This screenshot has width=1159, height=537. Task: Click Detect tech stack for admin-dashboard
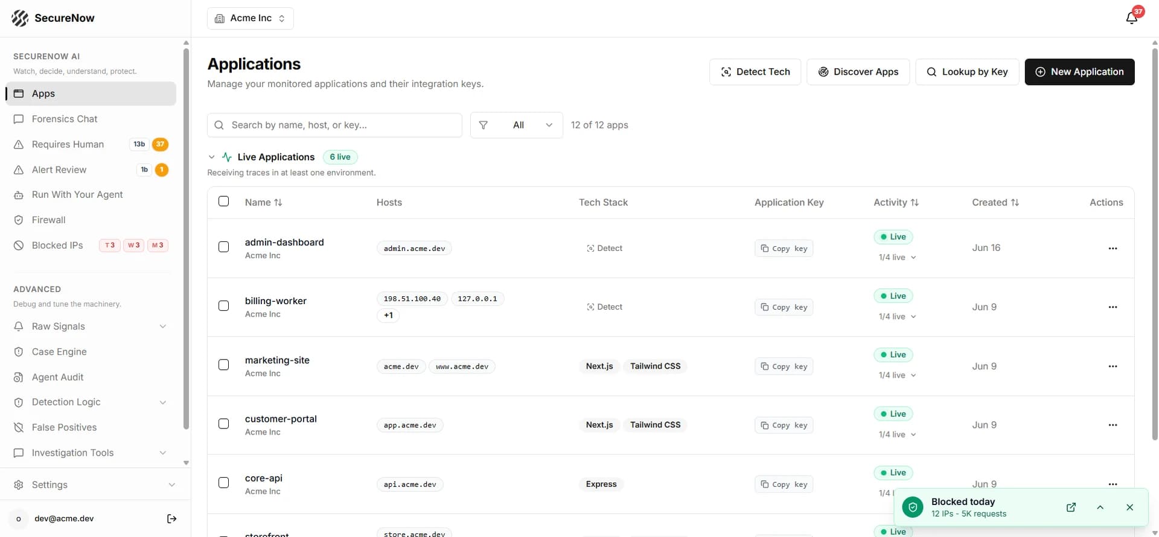604,249
